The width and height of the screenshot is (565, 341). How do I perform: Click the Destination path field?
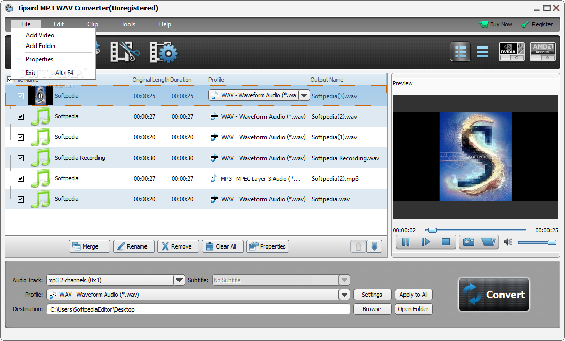[x=199, y=309]
